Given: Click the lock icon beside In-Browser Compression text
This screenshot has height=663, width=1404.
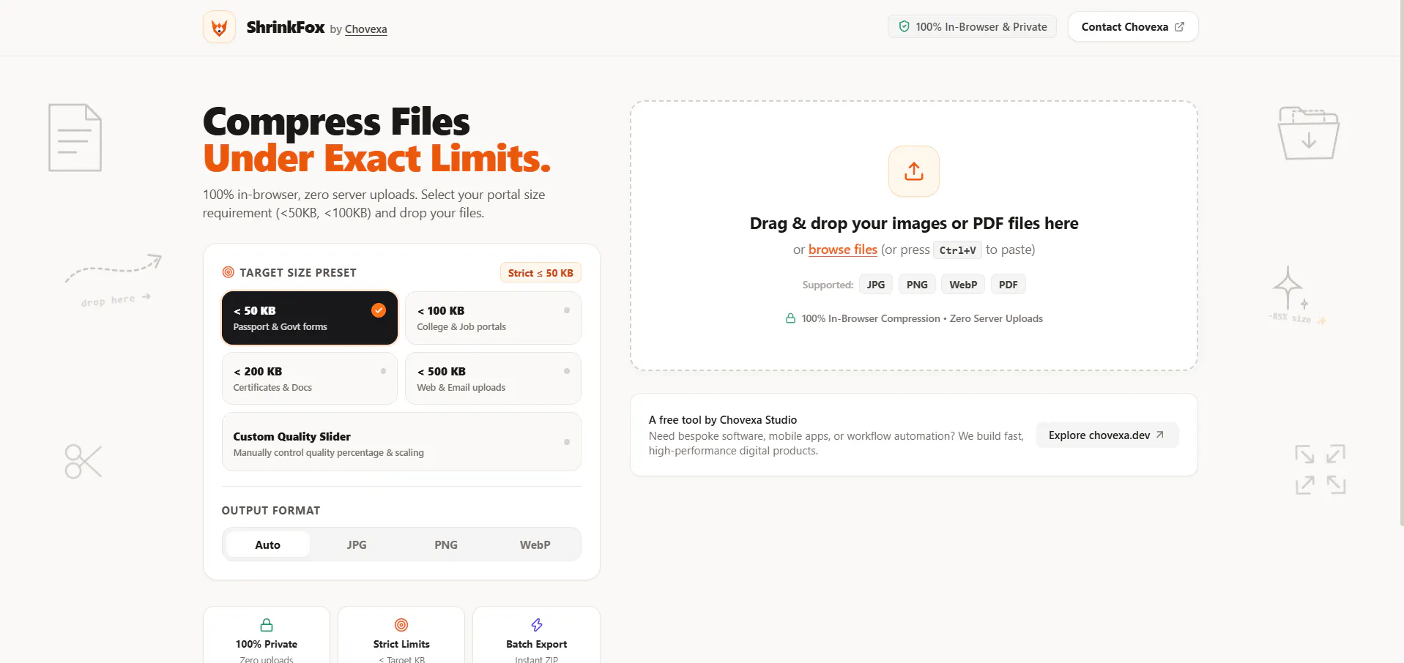Looking at the screenshot, I should coord(790,318).
